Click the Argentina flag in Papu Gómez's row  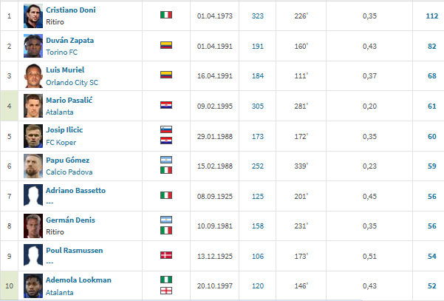[166, 160]
